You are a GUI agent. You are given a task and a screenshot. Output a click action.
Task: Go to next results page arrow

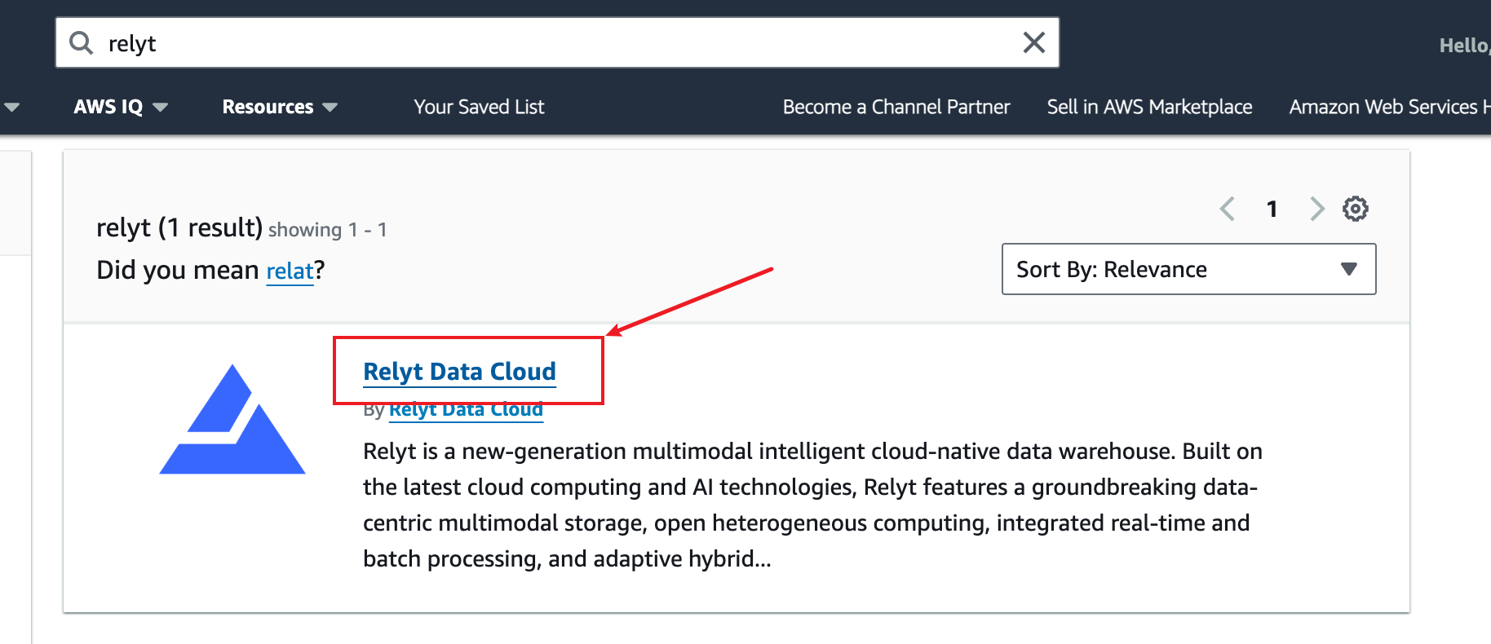coord(1316,209)
